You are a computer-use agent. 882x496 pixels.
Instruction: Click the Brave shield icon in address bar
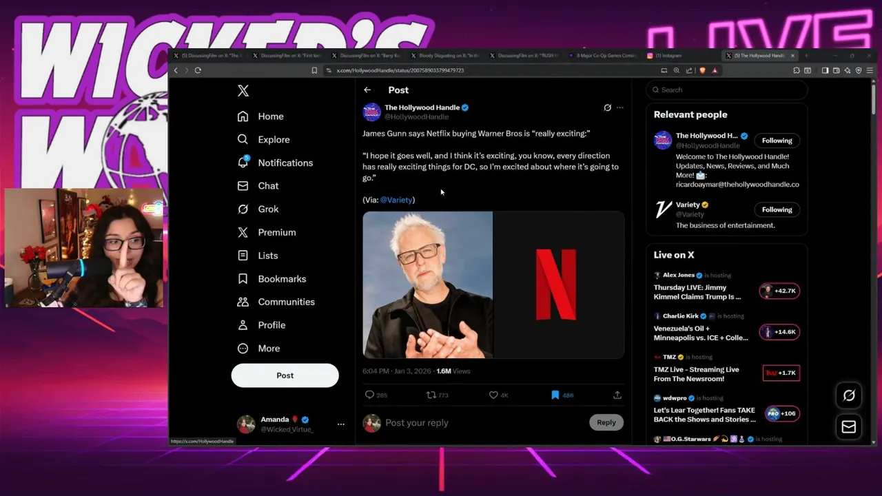click(x=702, y=70)
